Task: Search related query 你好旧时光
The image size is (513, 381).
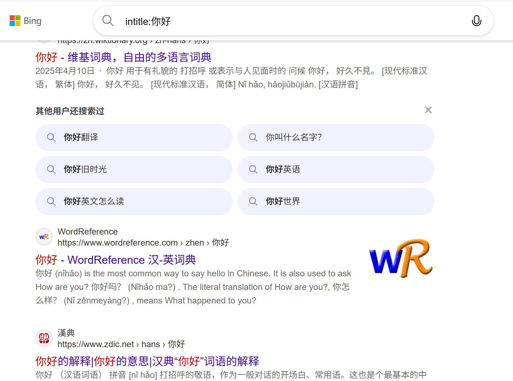Action: (134, 169)
